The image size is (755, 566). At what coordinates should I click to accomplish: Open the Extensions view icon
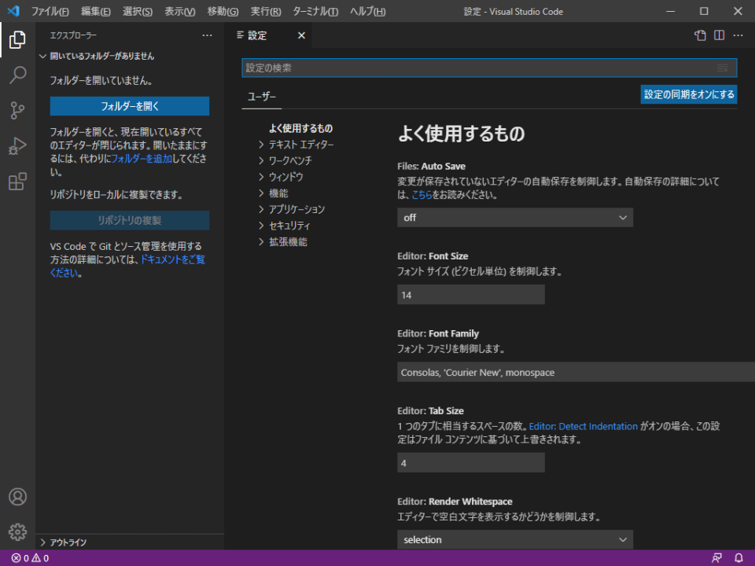click(x=17, y=182)
